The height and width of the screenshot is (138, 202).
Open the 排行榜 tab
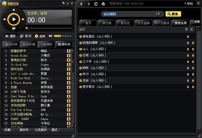[x=107, y=23]
